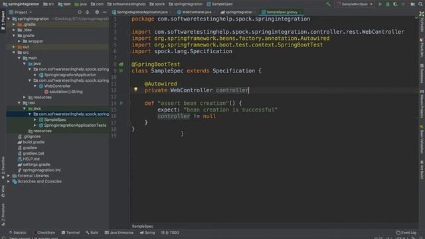Viewport: 425px width, 239px height.
Task: Open the Terminal tool window
Action: [x=70, y=232]
